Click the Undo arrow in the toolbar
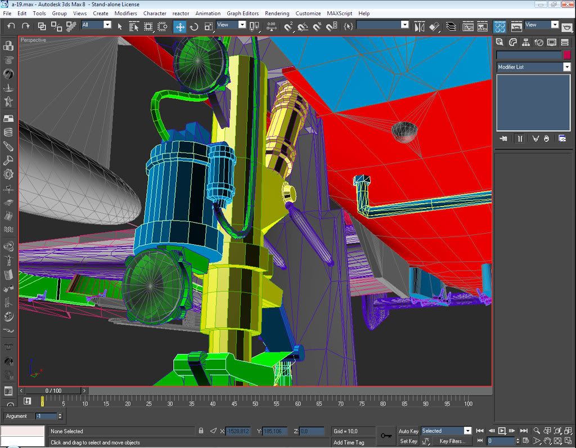 coord(11,26)
